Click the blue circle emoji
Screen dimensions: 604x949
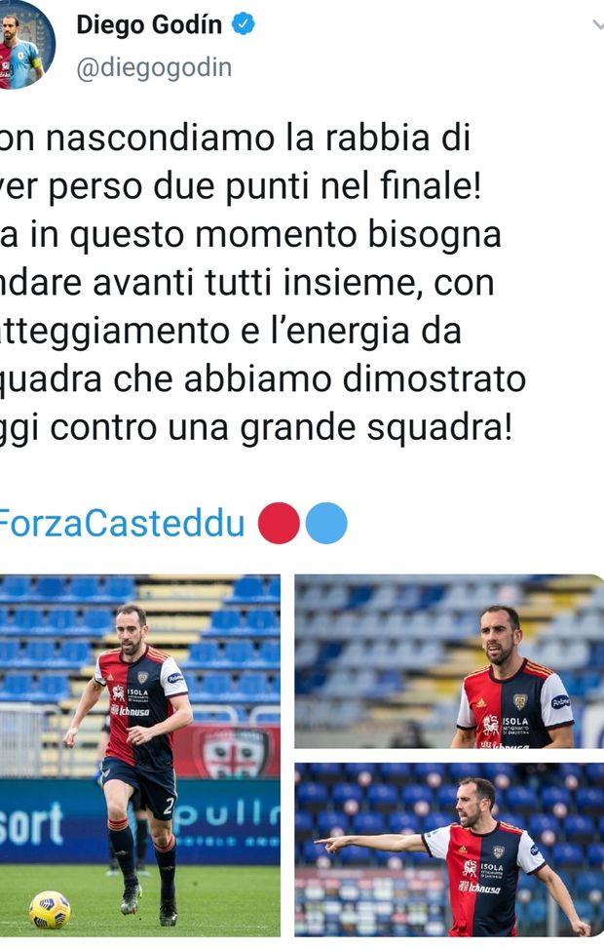click(x=326, y=524)
